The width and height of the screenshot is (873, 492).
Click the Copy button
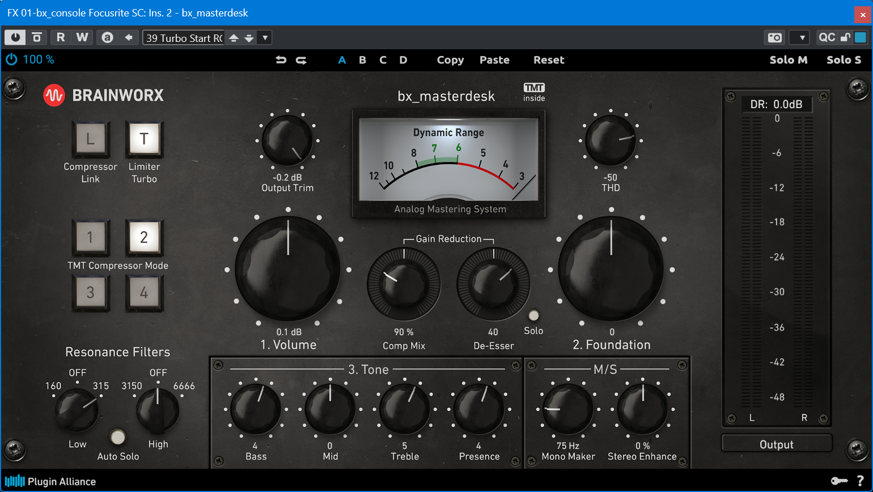click(x=450, y=60)
